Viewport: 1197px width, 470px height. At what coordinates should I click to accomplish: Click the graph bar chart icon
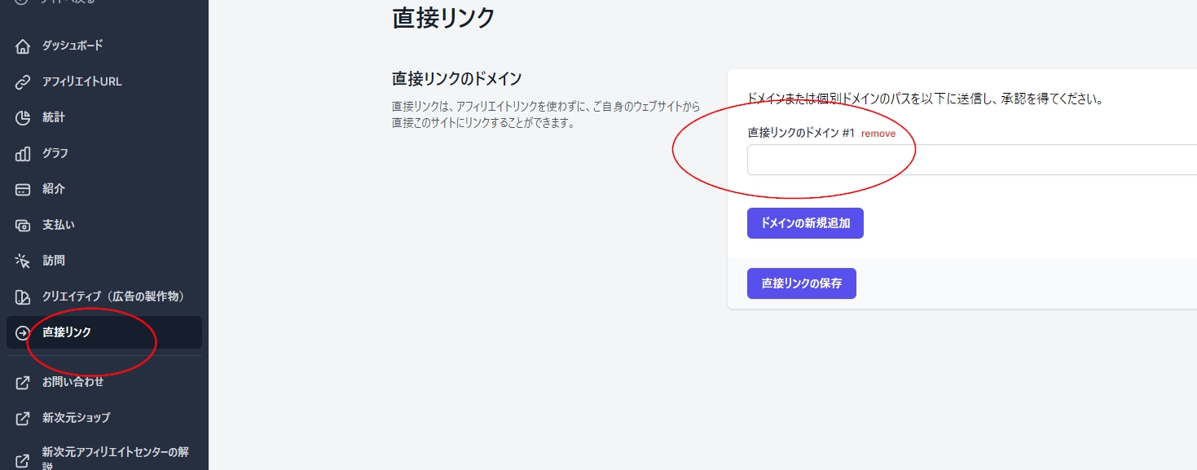click(23, 153)
